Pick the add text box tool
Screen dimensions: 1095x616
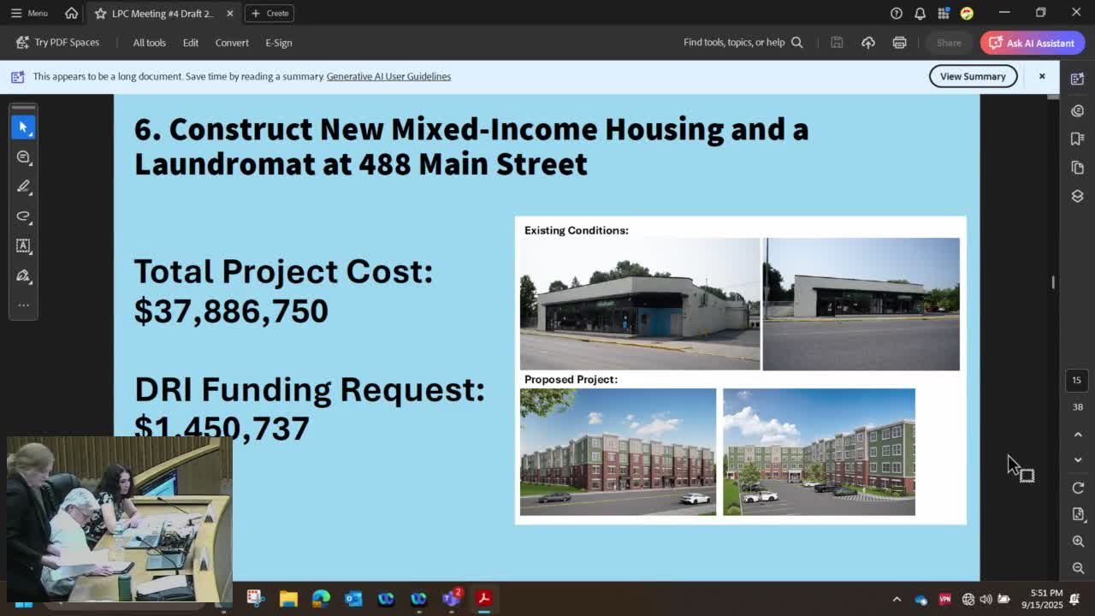tap(23, 246)
